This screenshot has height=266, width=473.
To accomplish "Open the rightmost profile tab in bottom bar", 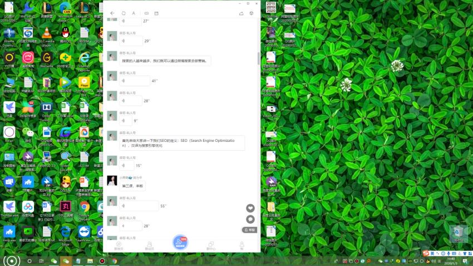I will click(x=242, y=245).
